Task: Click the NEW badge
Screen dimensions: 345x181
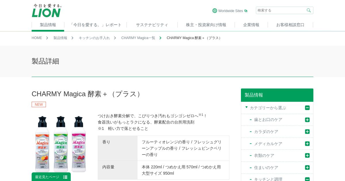Action: pos(39,105)
